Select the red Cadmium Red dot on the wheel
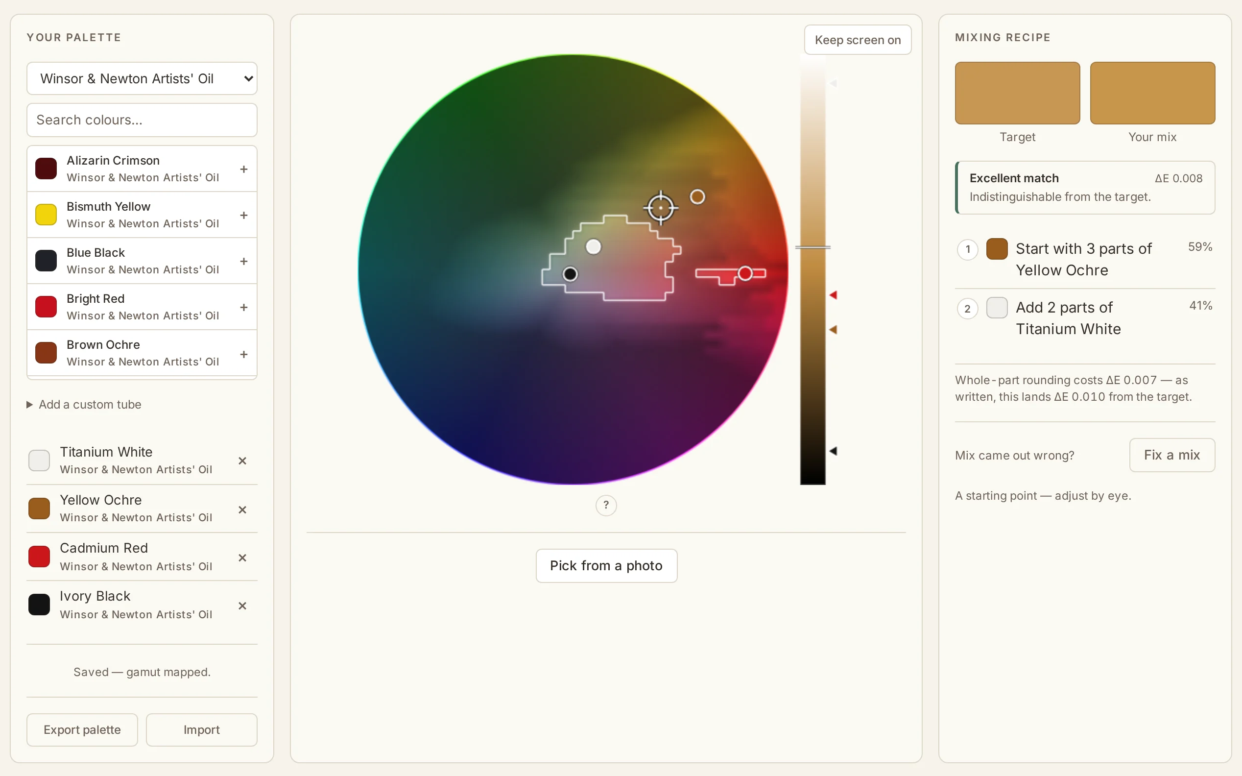 [745, 273]
